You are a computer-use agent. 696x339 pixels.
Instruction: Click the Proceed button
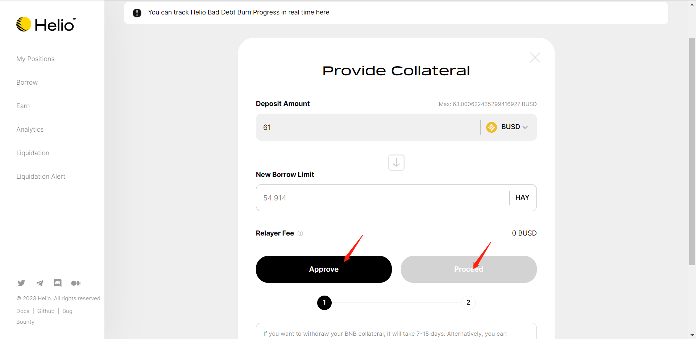(468, 269)
